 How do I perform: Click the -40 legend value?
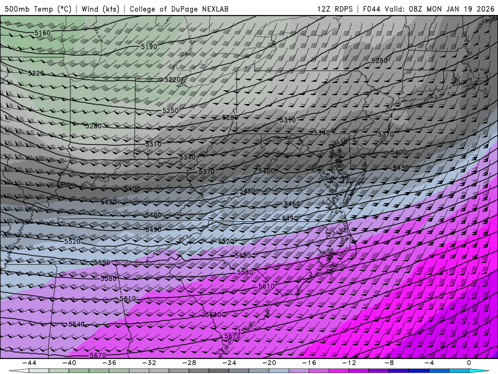click(69, 363)
